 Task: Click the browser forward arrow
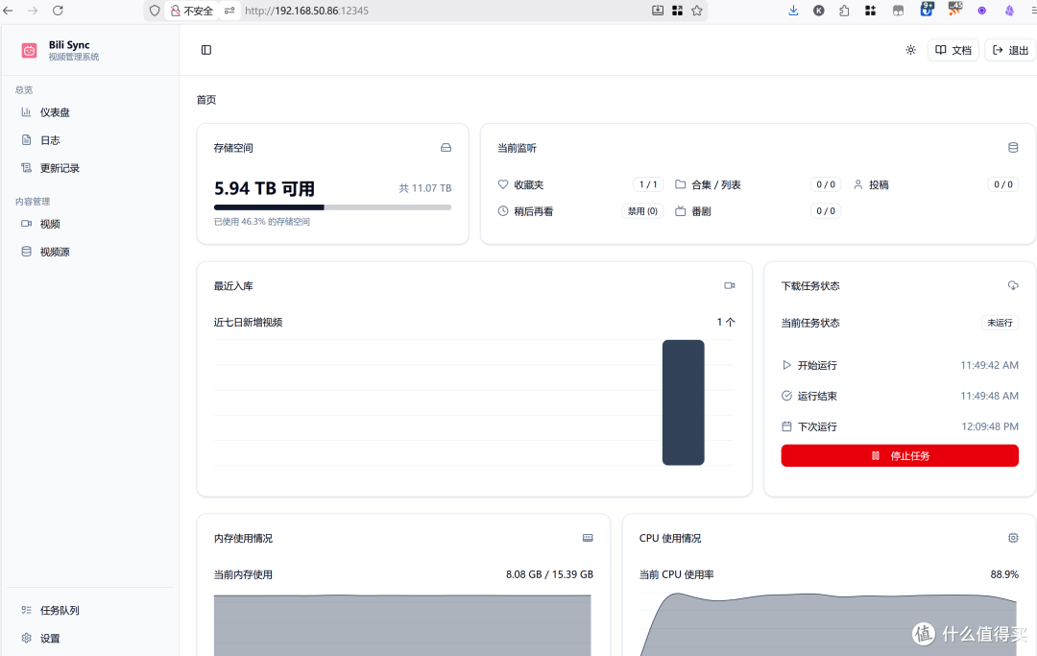click(x=33, y=11)
